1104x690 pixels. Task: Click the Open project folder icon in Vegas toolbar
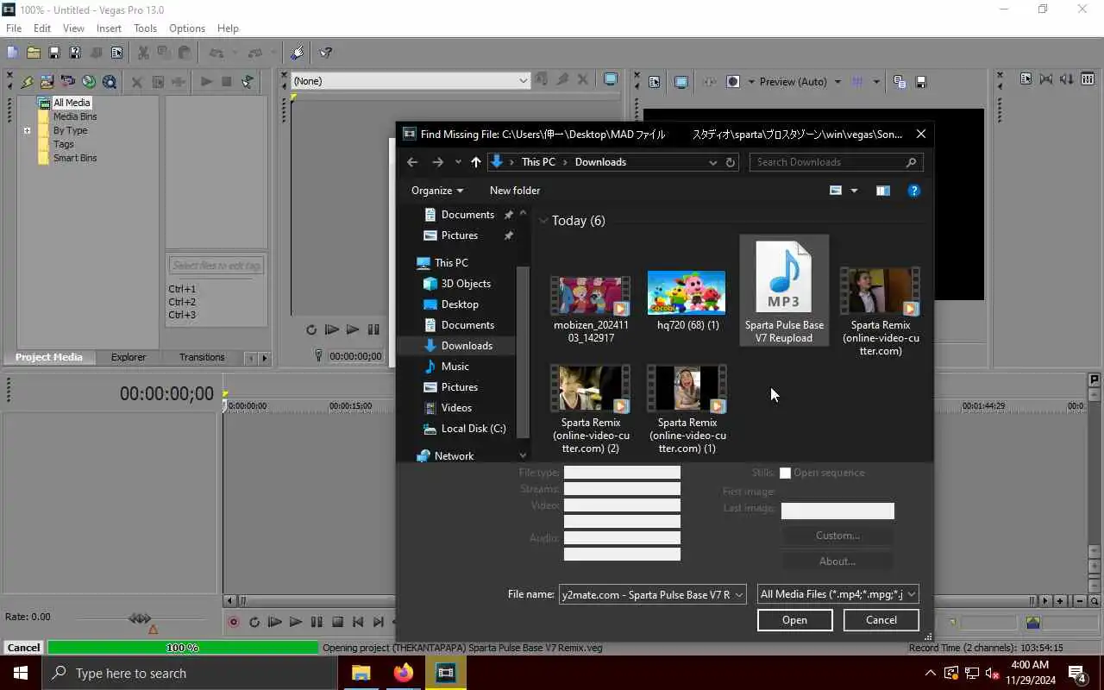coord(33,53)
